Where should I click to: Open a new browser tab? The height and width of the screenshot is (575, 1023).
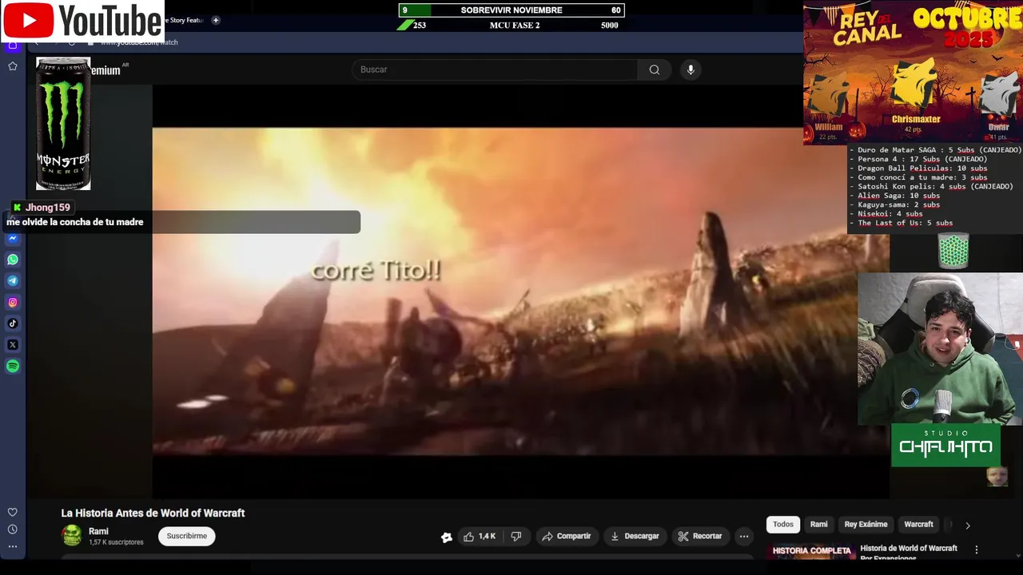click(x=216, y=20)
